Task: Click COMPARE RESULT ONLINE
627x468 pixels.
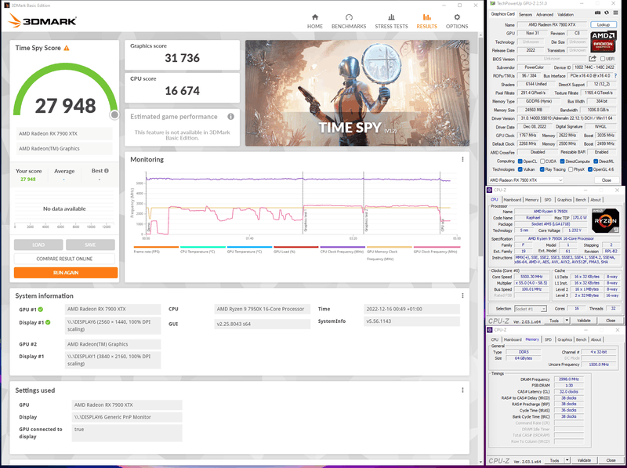Action: [x=64, y=259]
